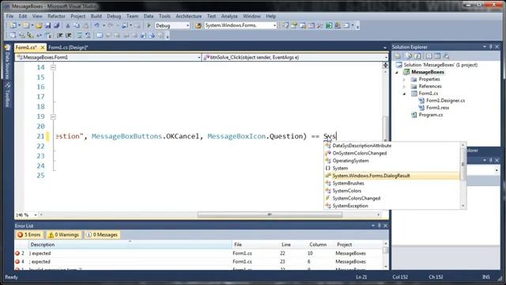
Task: Open the Architecture menu
Action: tap(188, 16)
